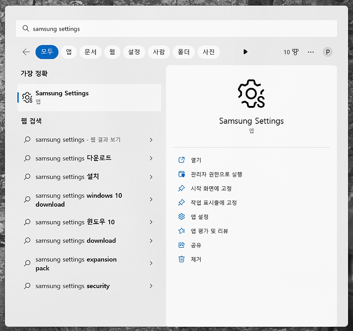Click the share icon beside 공유
The width and height of the screenshot is (353, 331).
(182, 245)
